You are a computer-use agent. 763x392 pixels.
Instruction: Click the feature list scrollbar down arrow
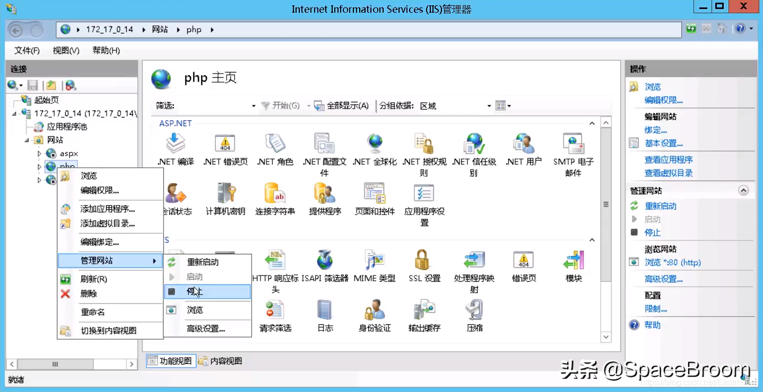[x=606, y=336]
